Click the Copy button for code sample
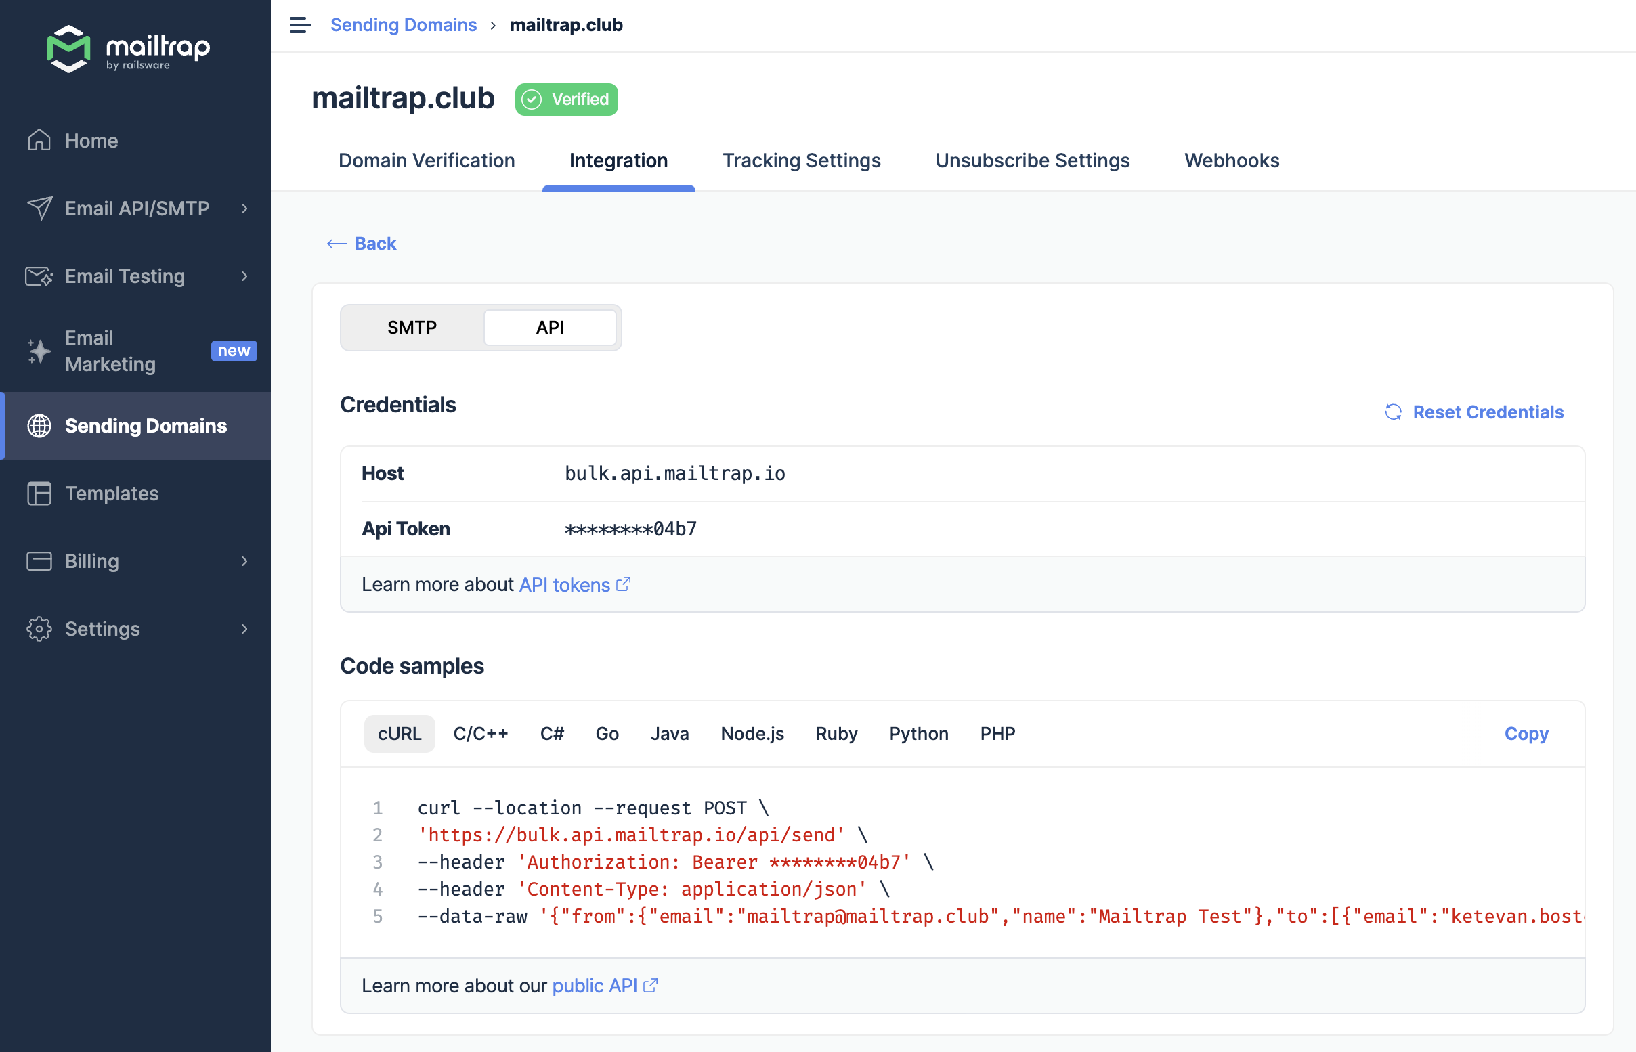1636x1052 pixels. (1526, 732)
